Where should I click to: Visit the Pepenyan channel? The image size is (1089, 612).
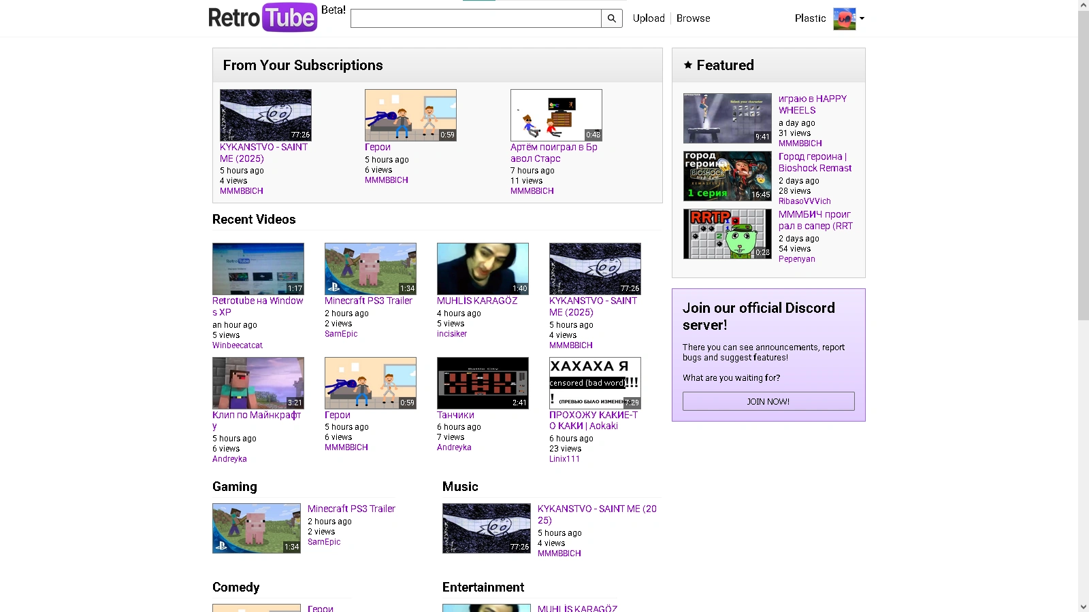pyautogui.click(x=797, y=259)
